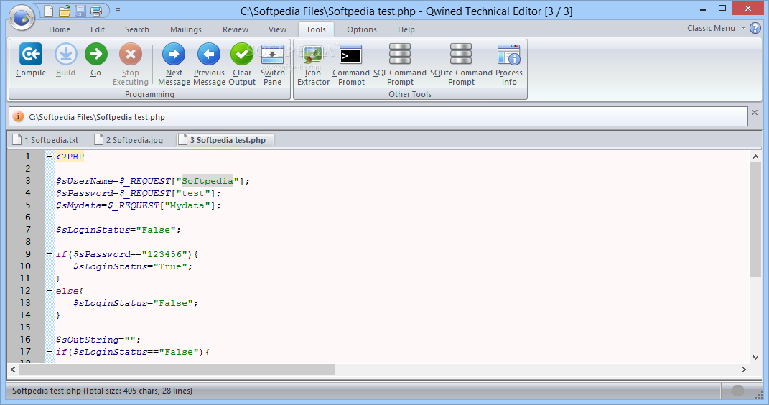Click the Switch Pane icon

click(x=272, y=55)
